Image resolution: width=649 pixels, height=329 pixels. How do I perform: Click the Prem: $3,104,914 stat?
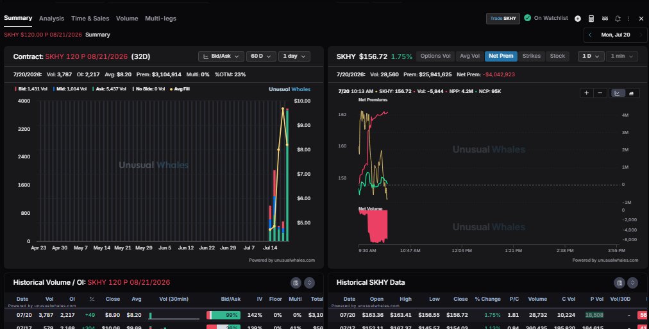click(x=159, y=74)
